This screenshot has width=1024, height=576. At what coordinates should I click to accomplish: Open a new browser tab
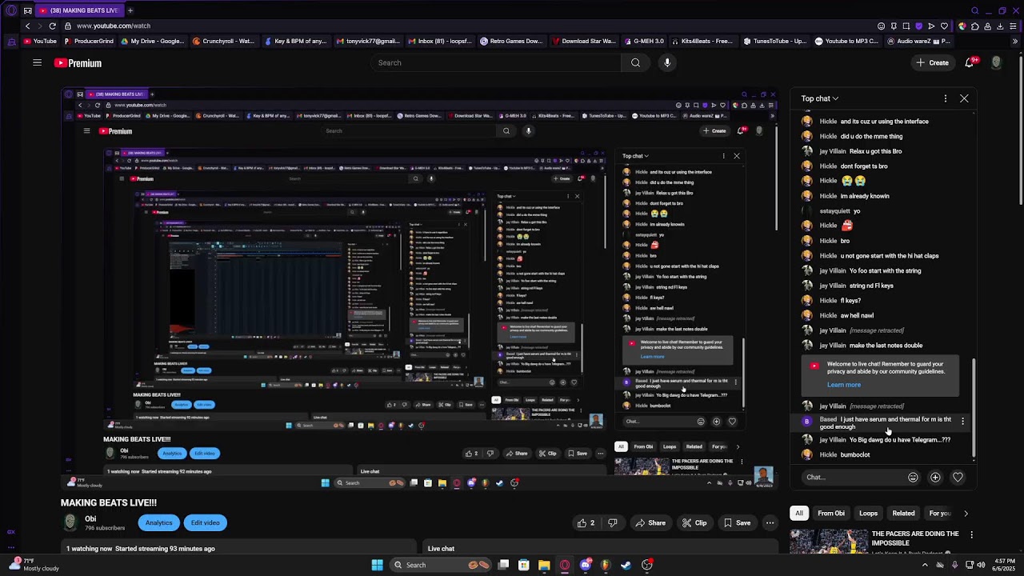130,10
